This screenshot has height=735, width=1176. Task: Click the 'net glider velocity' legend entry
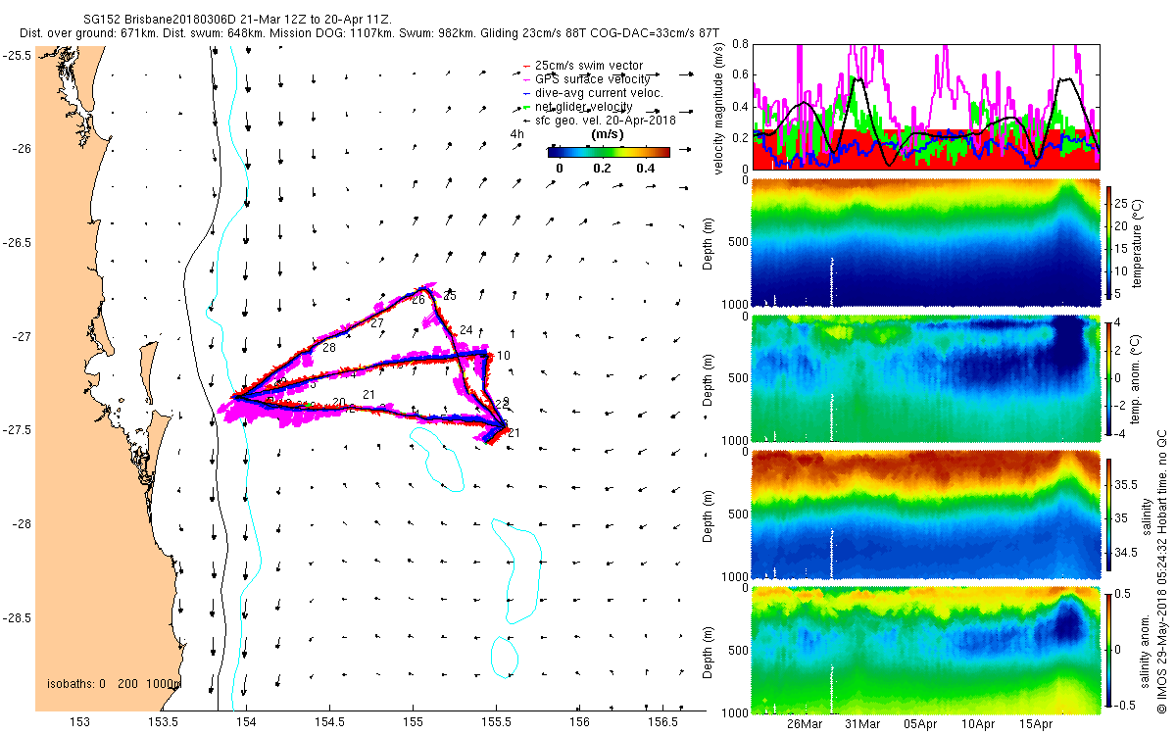(576, 107)
